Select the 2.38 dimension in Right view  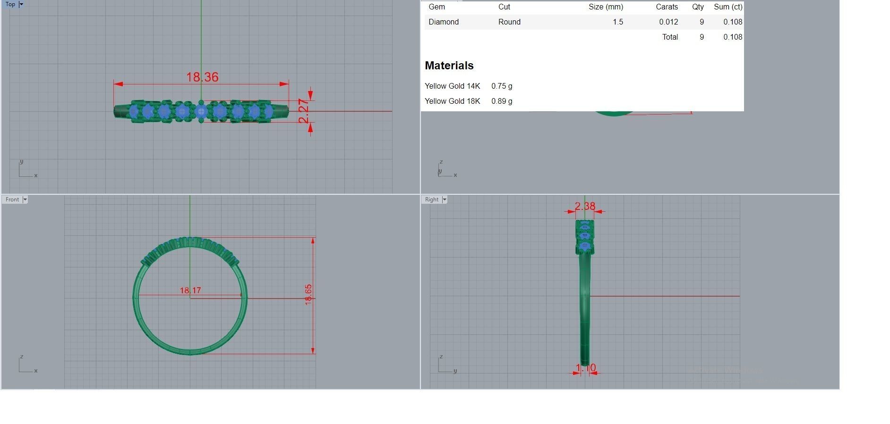pyautogui.click(x=585, y=206)
